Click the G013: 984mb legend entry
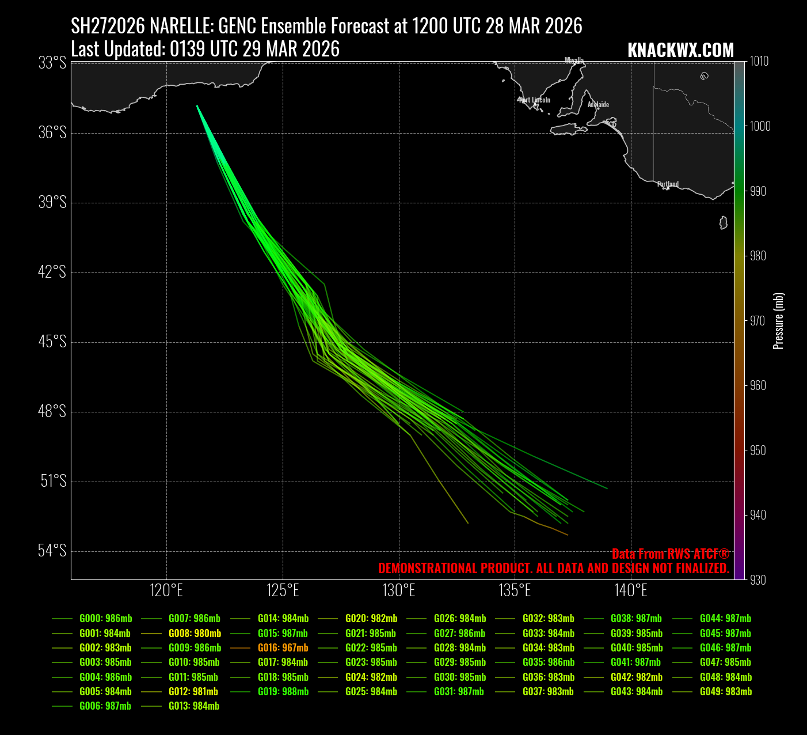Screen dimensions: 807x735 click(x=193, y=706)
